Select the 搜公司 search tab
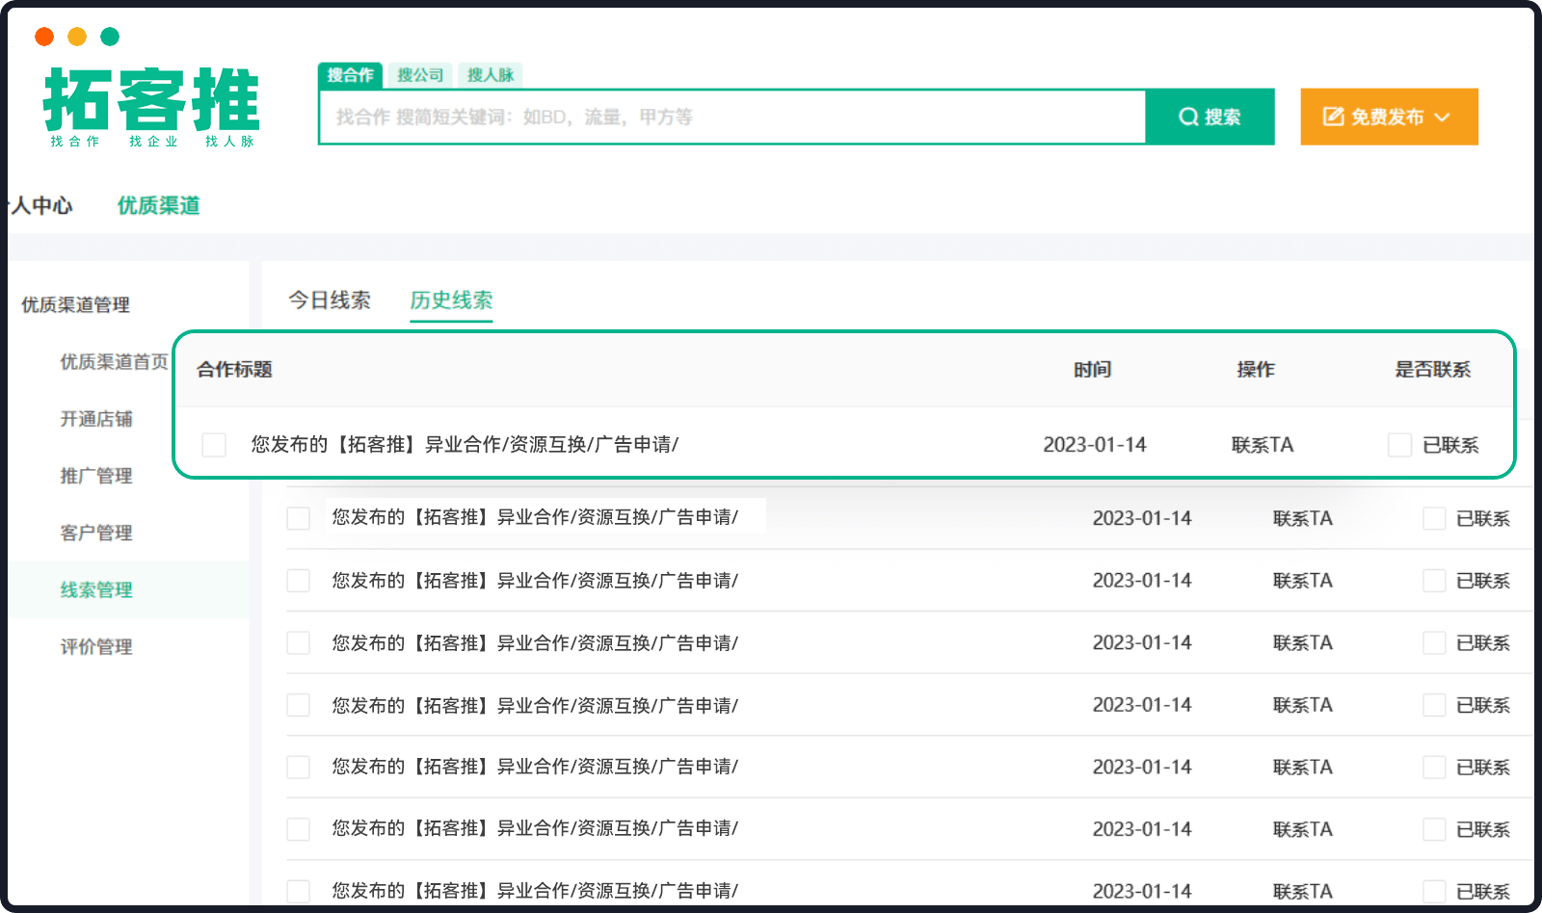The height and width of the screenshot is (913, 1542). [x=420, y=75]
